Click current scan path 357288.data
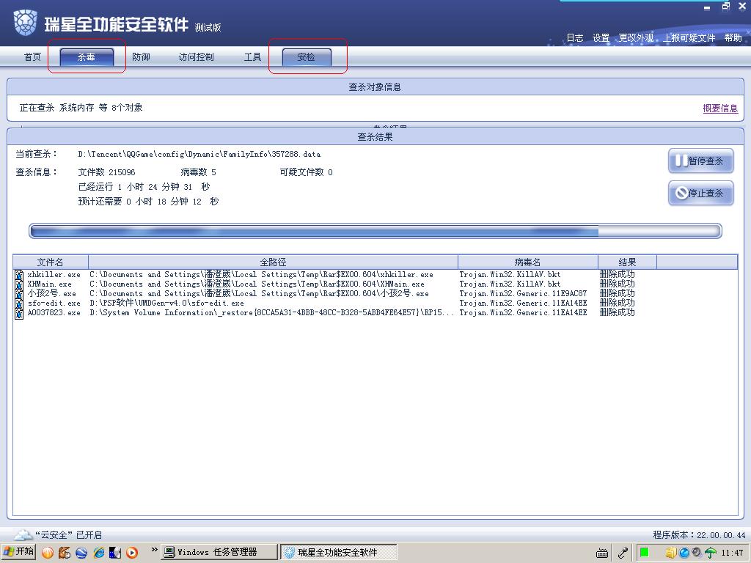 tap(199, 154)
